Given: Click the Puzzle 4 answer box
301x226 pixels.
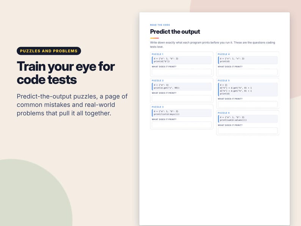Looking at the screenshot, I should [x=248, y=72].
